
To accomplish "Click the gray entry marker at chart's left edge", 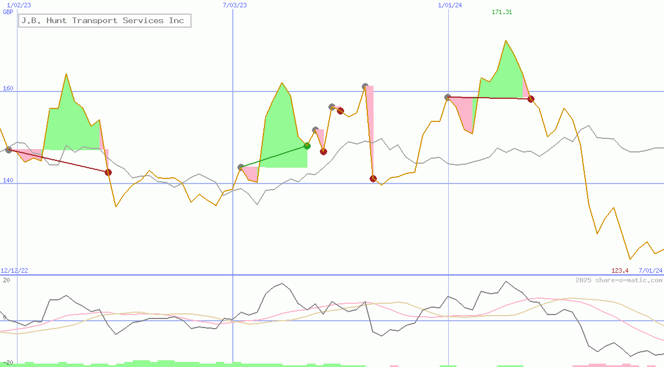I will click(x=8, y=150).
